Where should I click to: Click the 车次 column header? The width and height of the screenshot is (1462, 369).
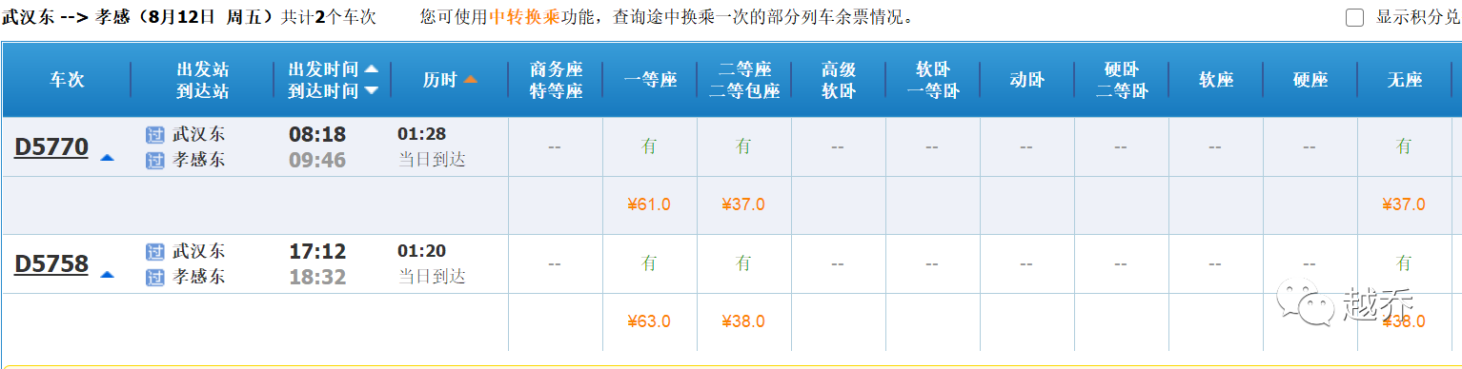pos(67,80)
